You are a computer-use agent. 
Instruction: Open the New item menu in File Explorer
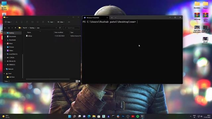click(x=8, y=22)
